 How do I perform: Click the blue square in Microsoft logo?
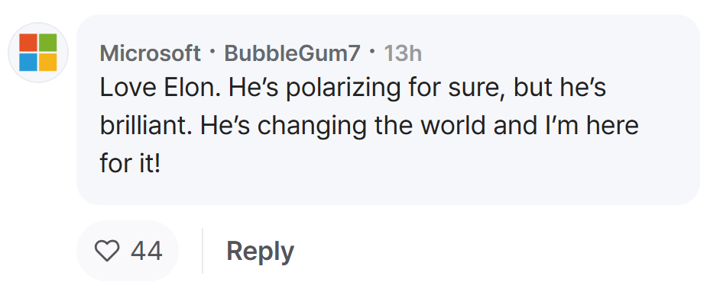click(28, 63)
